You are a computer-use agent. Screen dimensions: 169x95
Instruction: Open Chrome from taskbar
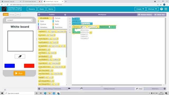pyautogui.click(x=58, y=93)
